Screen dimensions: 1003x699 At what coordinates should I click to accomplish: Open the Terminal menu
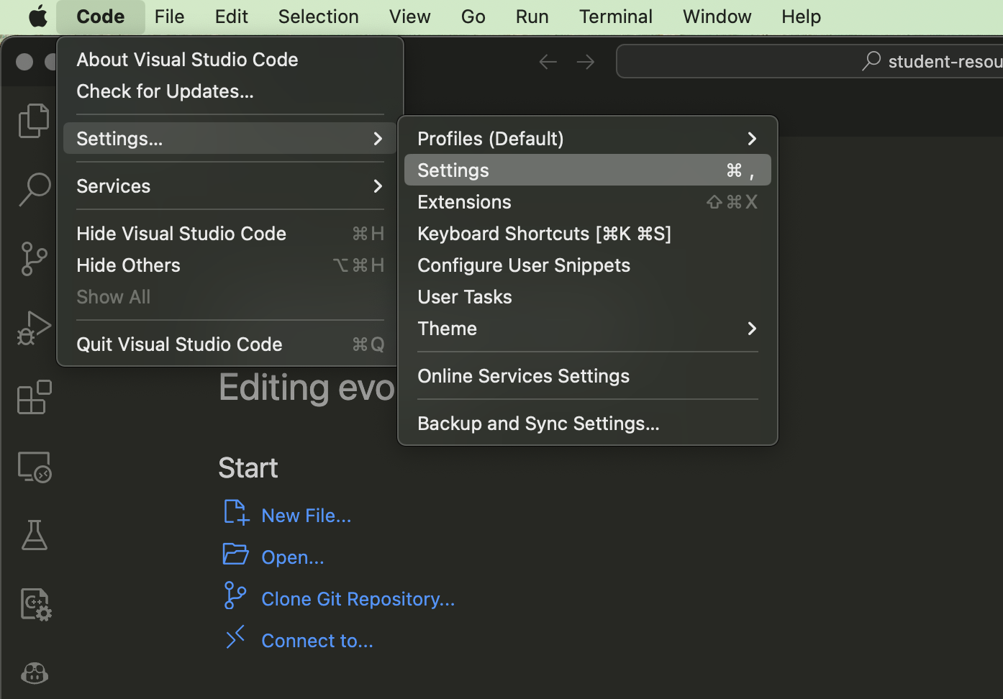(x=615, y=16)
